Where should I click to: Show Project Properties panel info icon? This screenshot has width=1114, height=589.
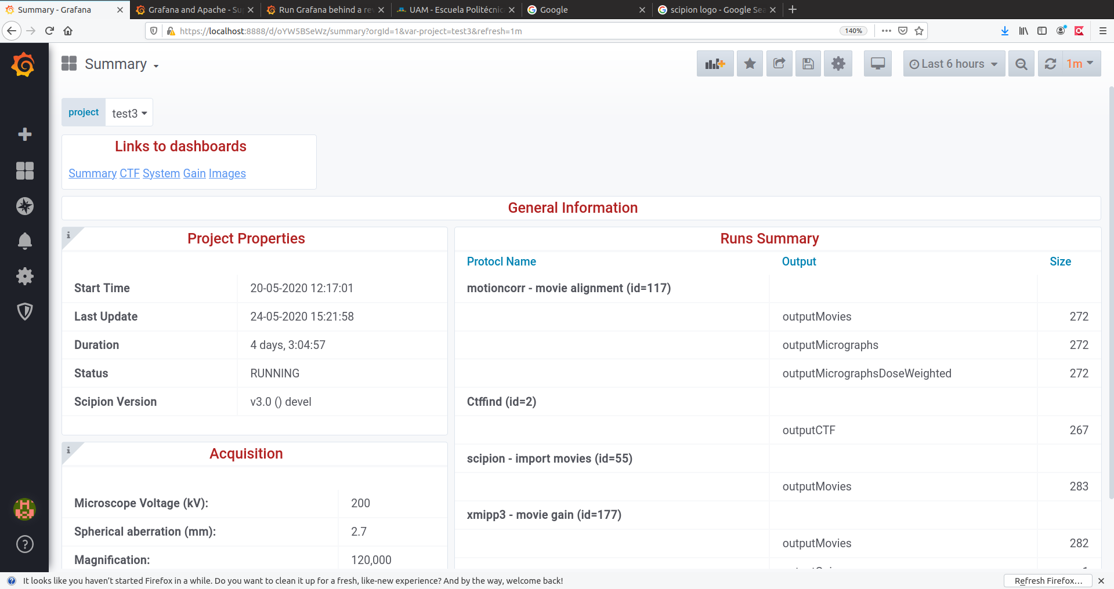tap(68, 235)
